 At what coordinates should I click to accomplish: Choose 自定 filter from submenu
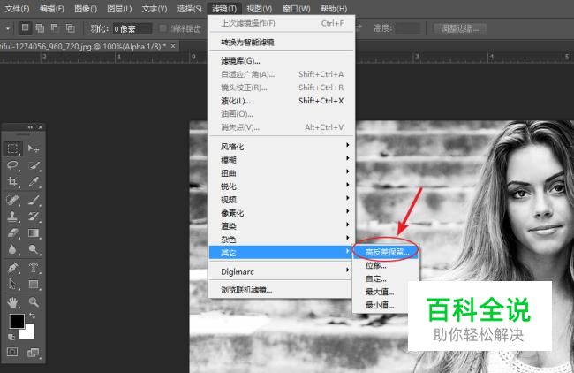point(386,278)
